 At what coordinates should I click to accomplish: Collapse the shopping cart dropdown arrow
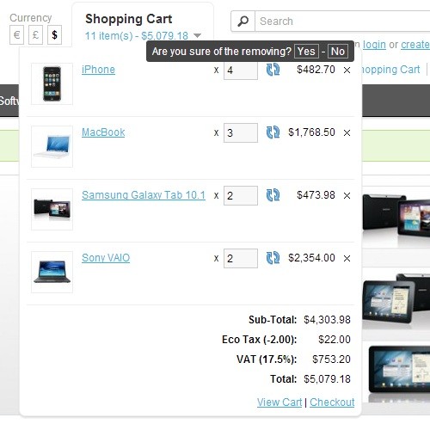pyautogui.click(x=197, y=36)
